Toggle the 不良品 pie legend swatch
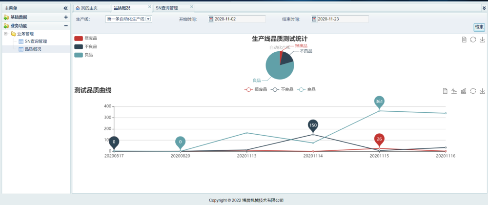The width and height of the screenshot is (488, 205). (x=79, y=47)
